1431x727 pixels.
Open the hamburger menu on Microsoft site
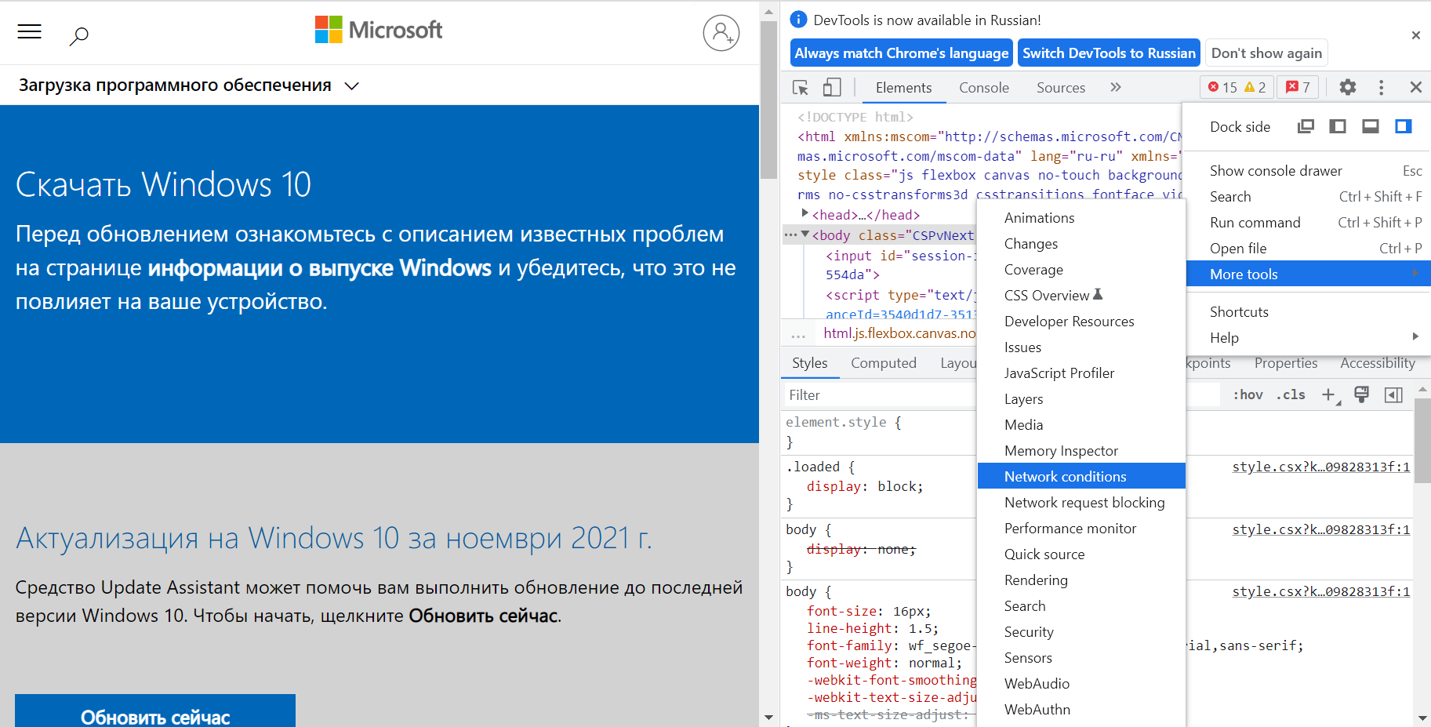[30, 32]
